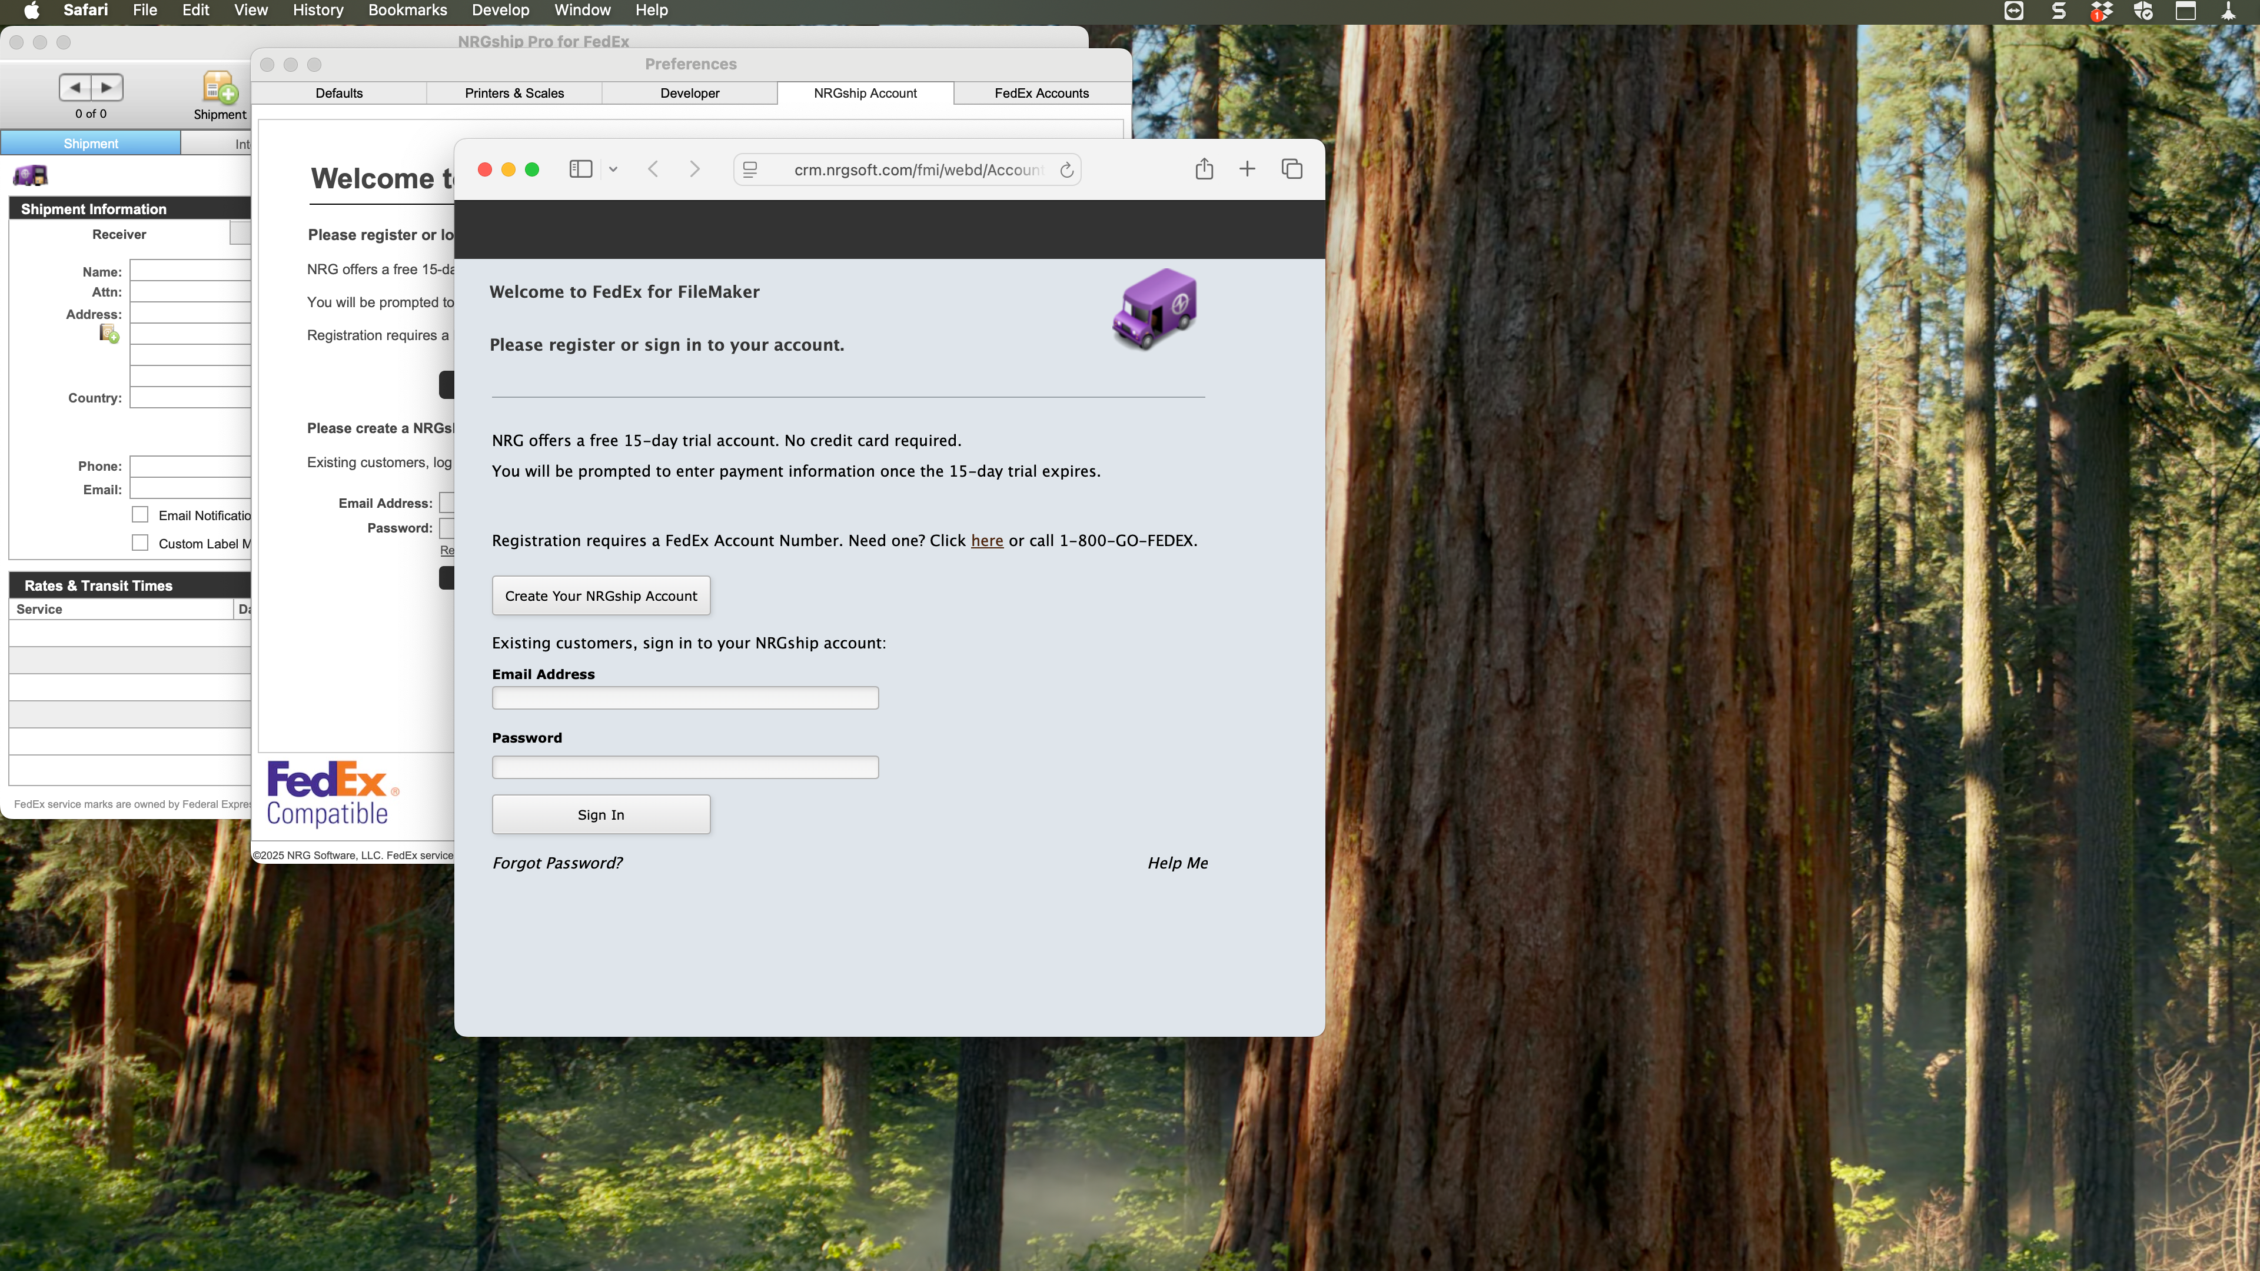This screenshot has width=2260, height=1271.
Task: Go forward using Safari's forward arrow
Action: tap(695, 169)
